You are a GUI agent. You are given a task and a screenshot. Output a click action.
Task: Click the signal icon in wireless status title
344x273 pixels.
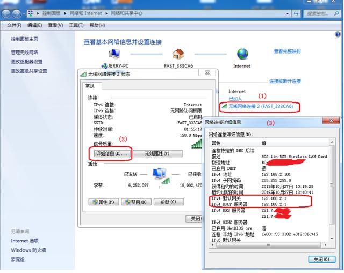[83, 74]
